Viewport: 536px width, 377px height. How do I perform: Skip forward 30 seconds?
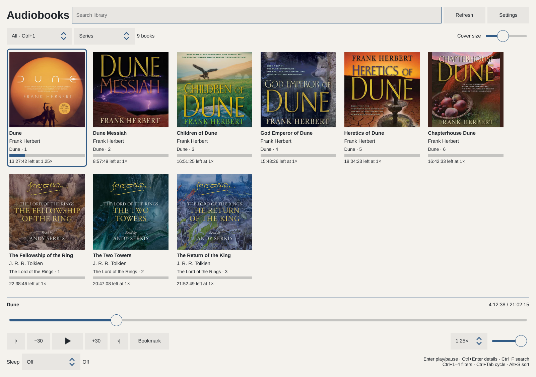coord(96,341)
